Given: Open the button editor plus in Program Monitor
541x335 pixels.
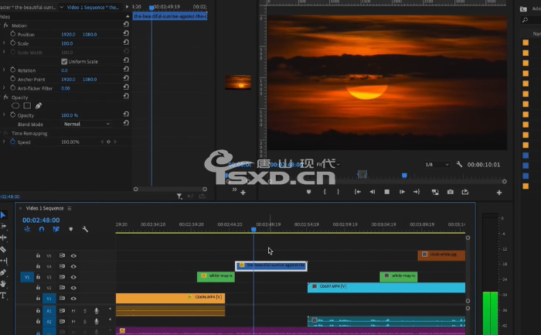Looking at the screenshot, I should (x=499, y=193).
